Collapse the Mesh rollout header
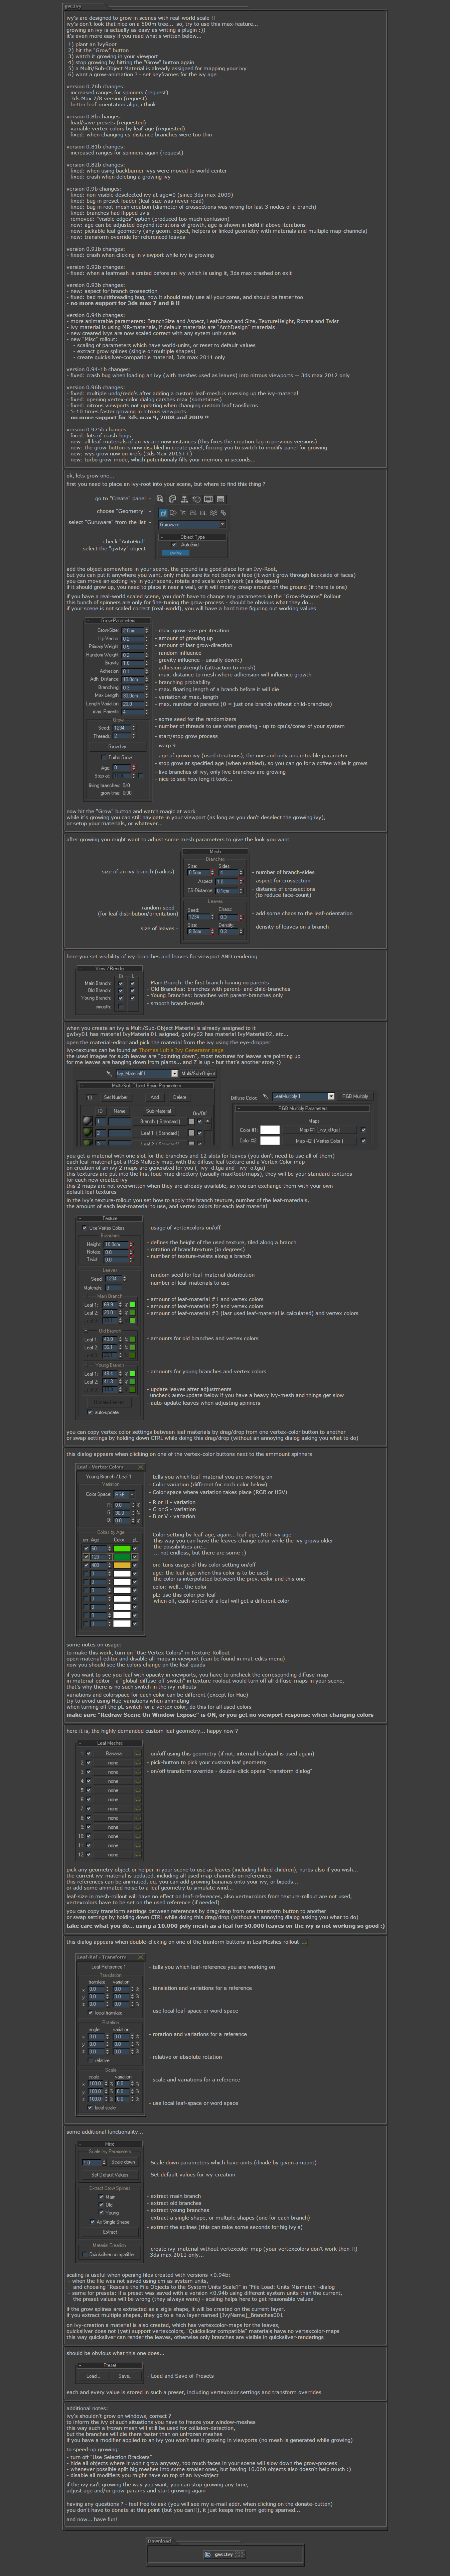 pos(215,852)
